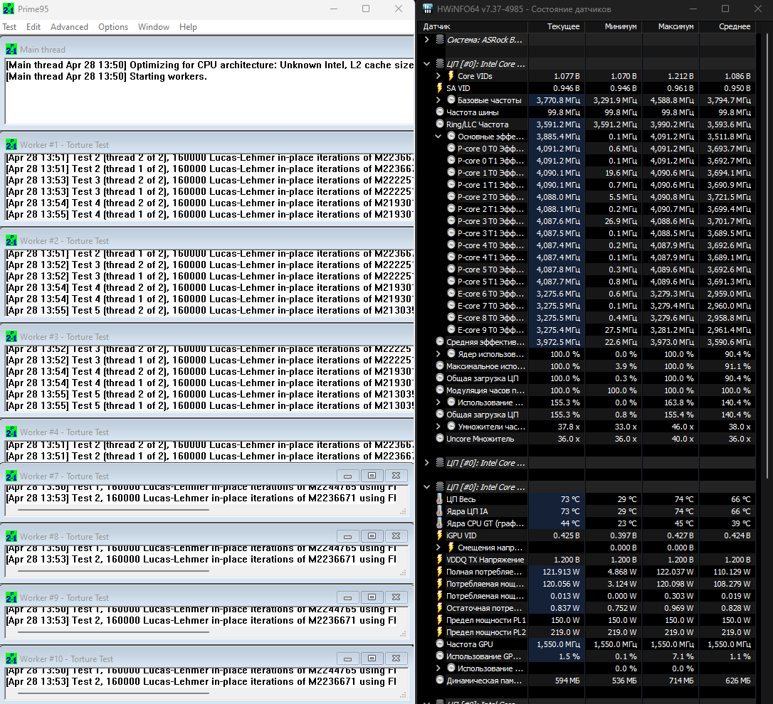Close the Worker #7 child window

point(396,476)
